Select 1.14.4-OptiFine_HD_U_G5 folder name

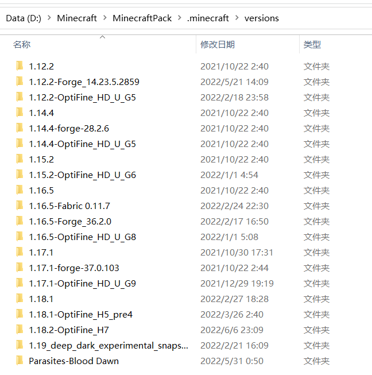[82, 144]
